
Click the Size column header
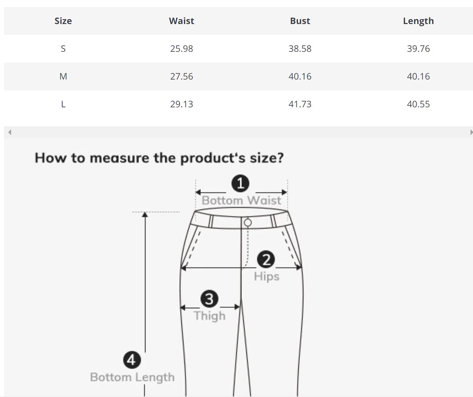(63, 21)
